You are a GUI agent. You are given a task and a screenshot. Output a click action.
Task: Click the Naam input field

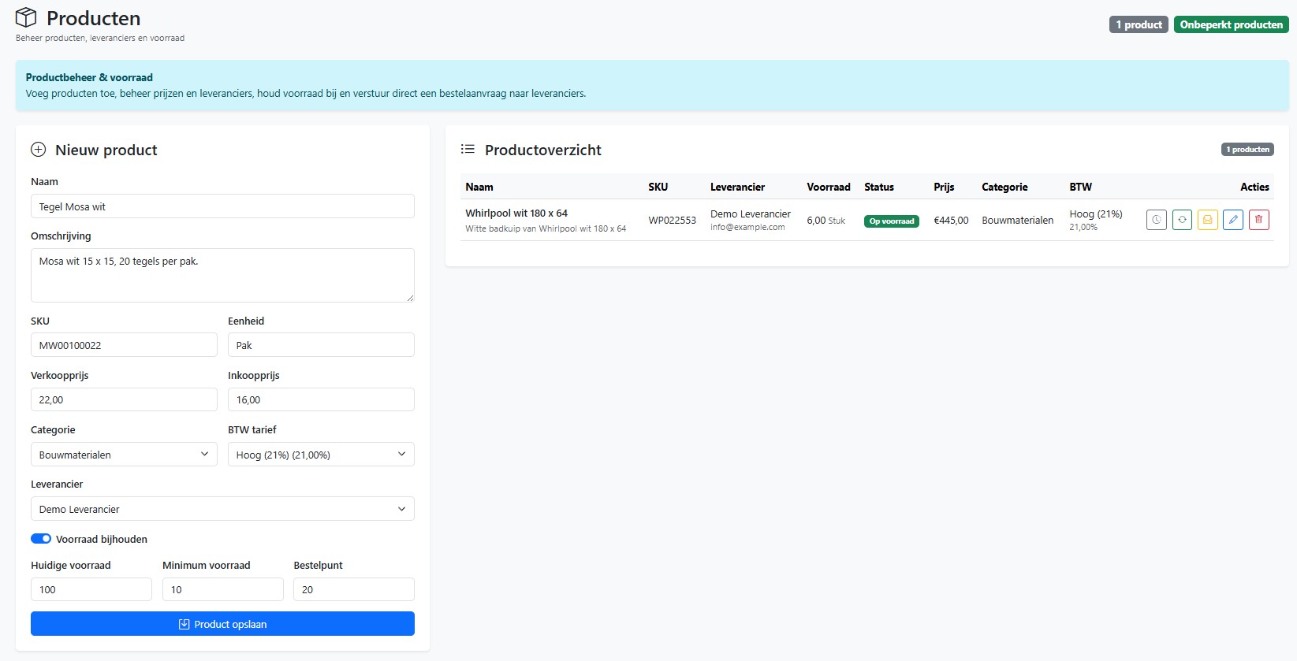tap(222, 206)
